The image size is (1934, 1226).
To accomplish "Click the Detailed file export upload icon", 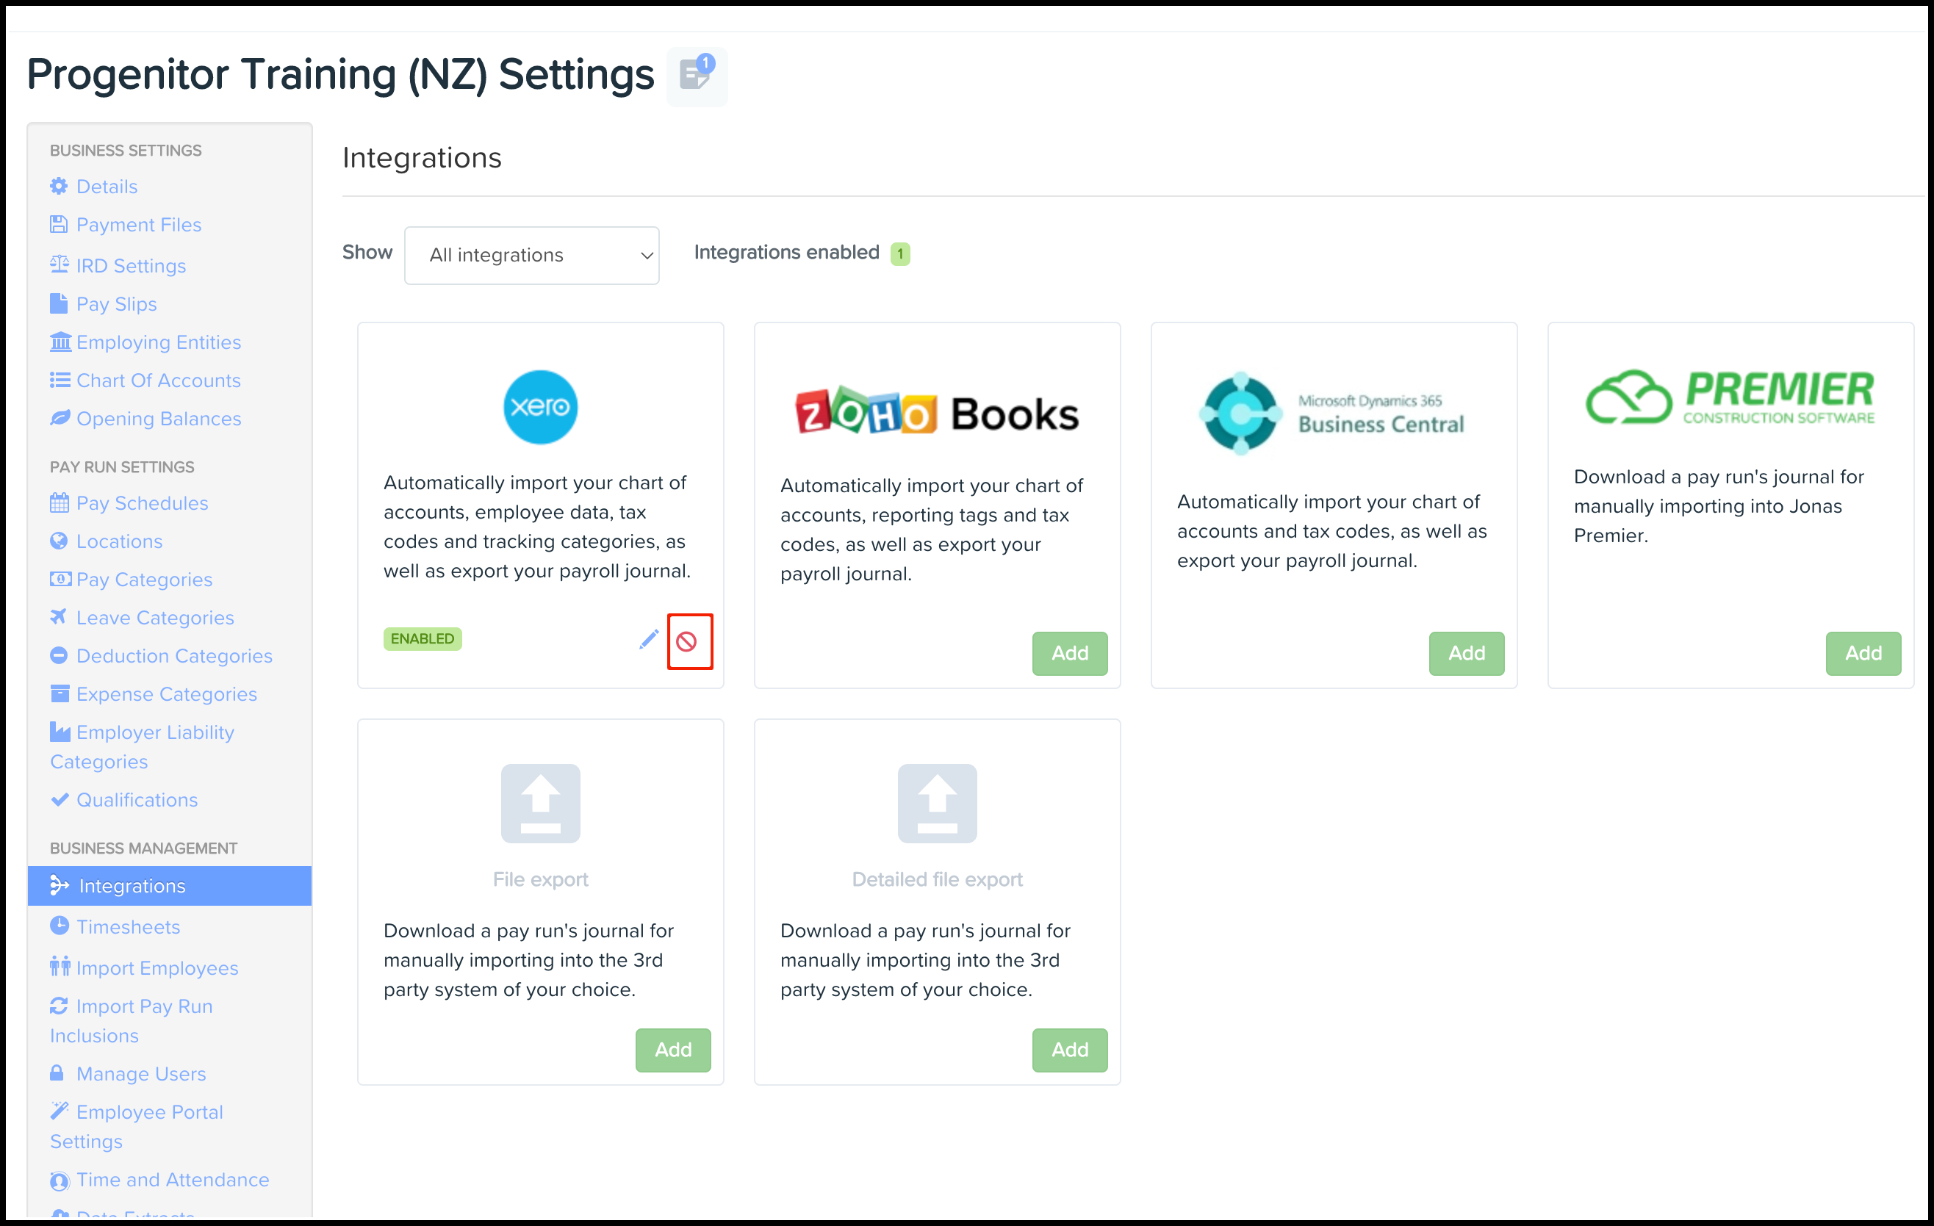I will coord(938,803).
